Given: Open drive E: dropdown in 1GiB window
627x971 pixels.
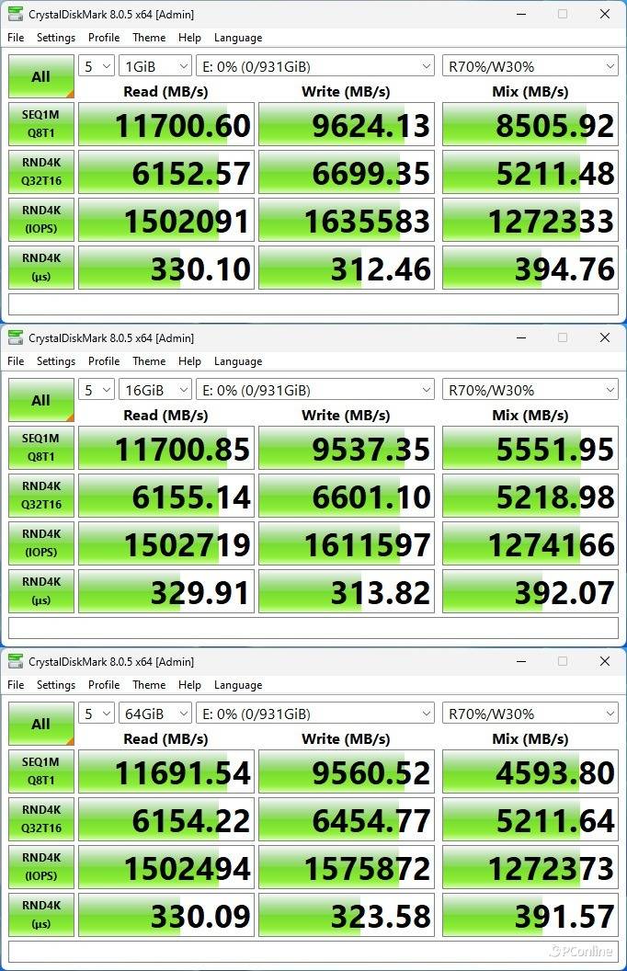Looking at the screenshot, I should [x=315, y=66].
